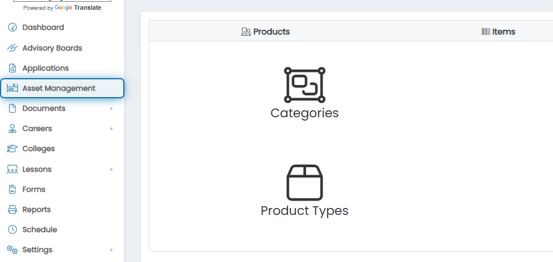The image size is (553, 262).
Task: Click the Forms file icon
Action: point(12,189)
